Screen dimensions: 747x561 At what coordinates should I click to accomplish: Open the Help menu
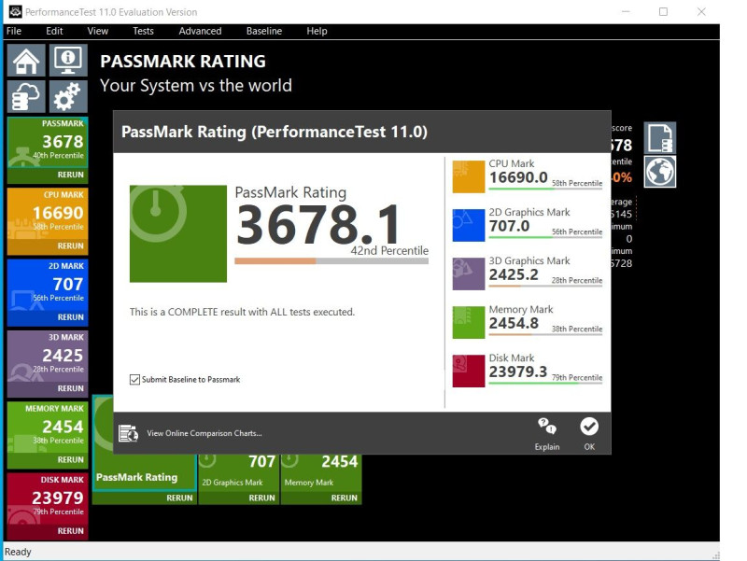click(317, 31)
